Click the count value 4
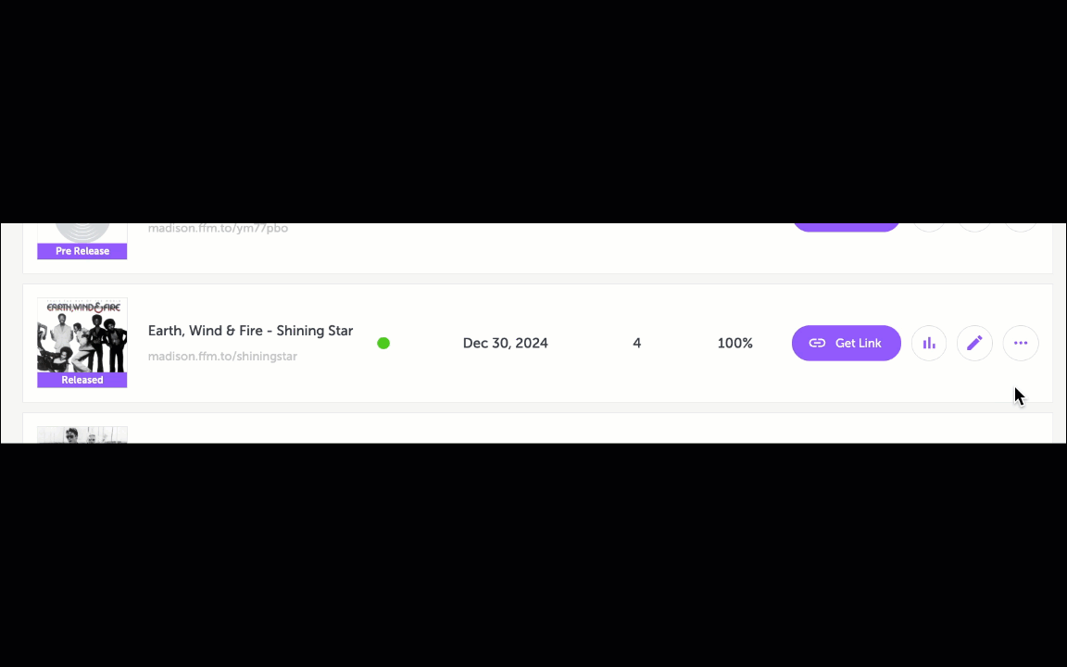This screenshot has height=667, width=1067. (637, 343)
